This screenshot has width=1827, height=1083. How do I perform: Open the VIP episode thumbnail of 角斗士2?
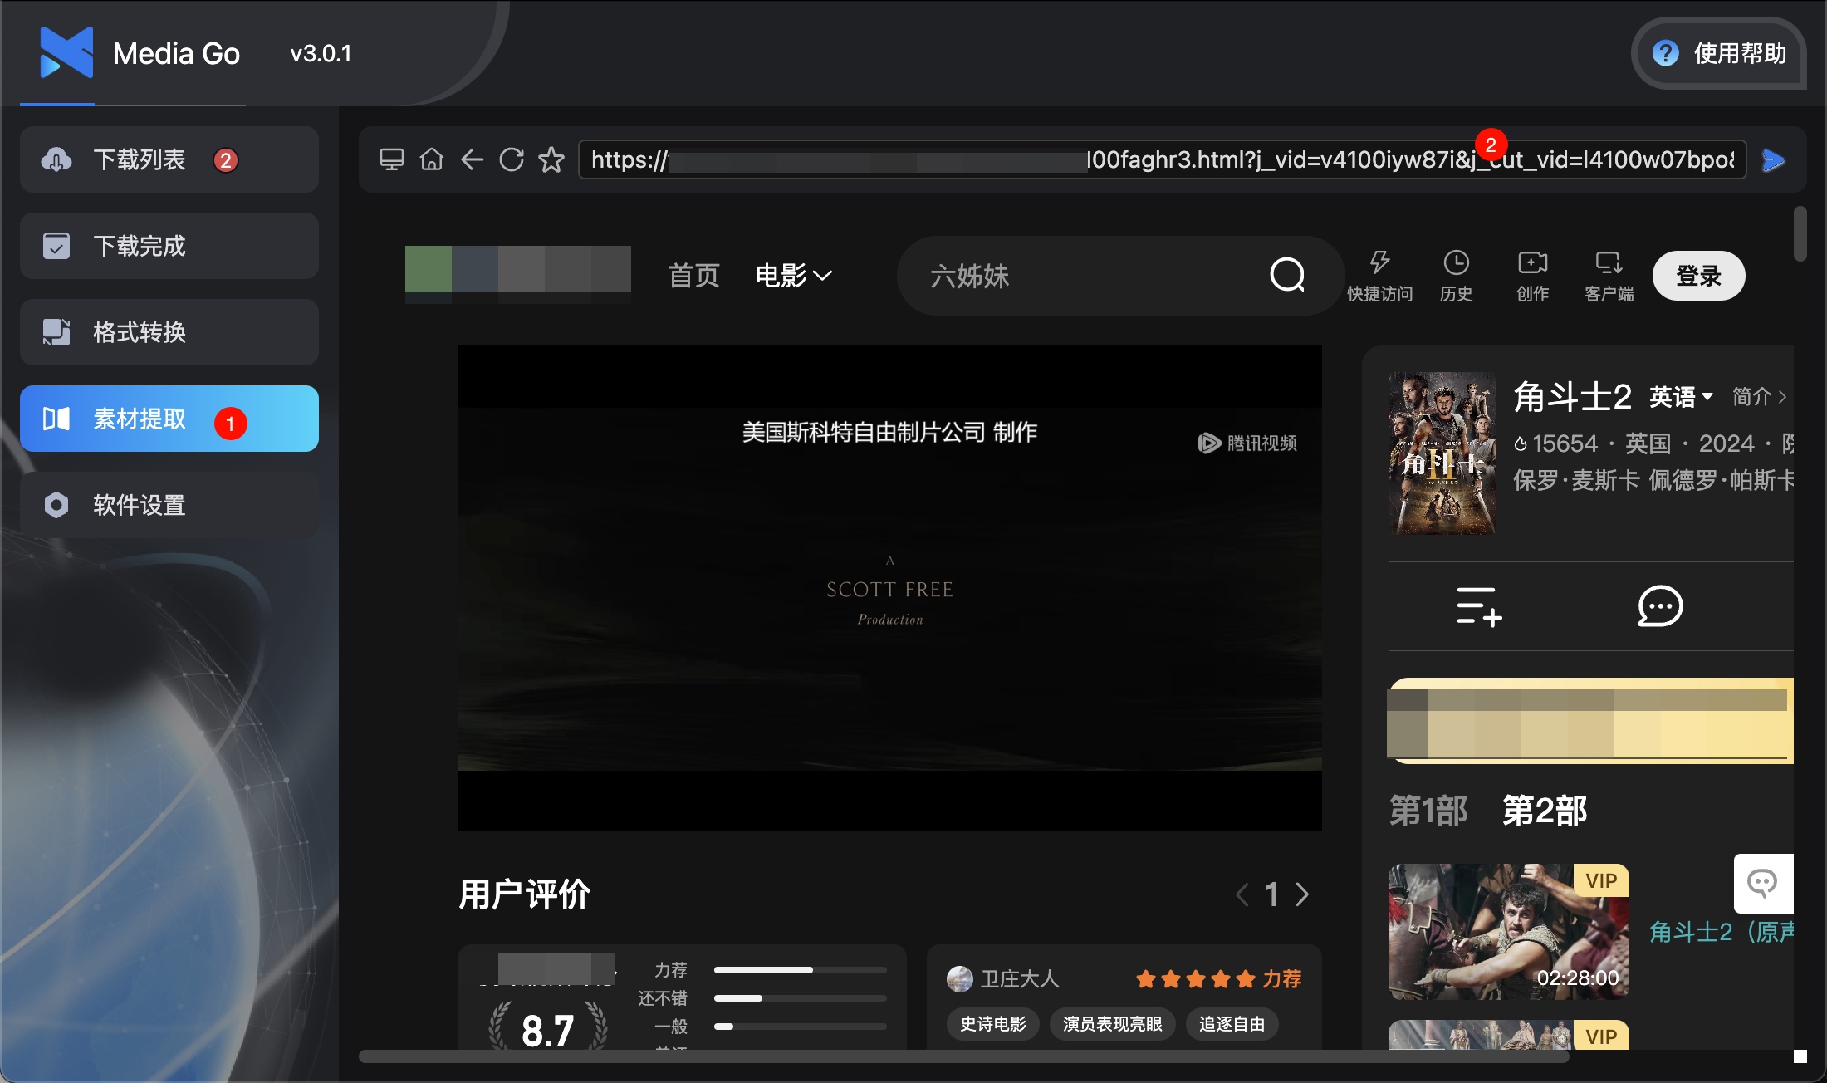pos(1508,931)
